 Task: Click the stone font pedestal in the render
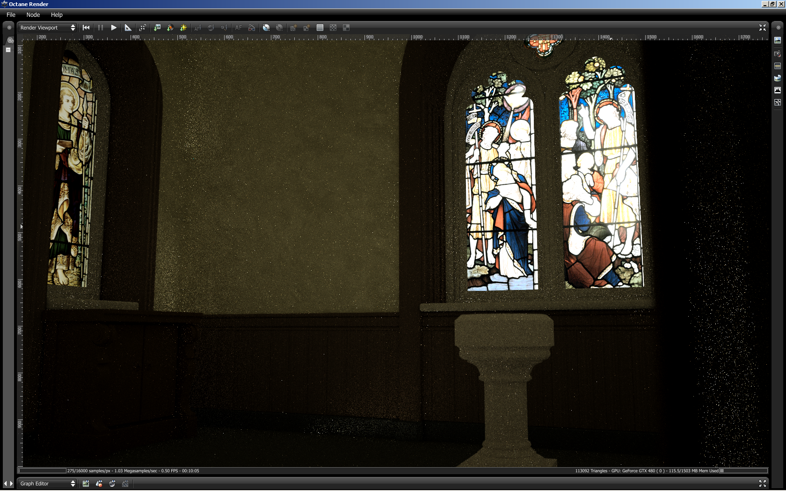coord(505,390)
